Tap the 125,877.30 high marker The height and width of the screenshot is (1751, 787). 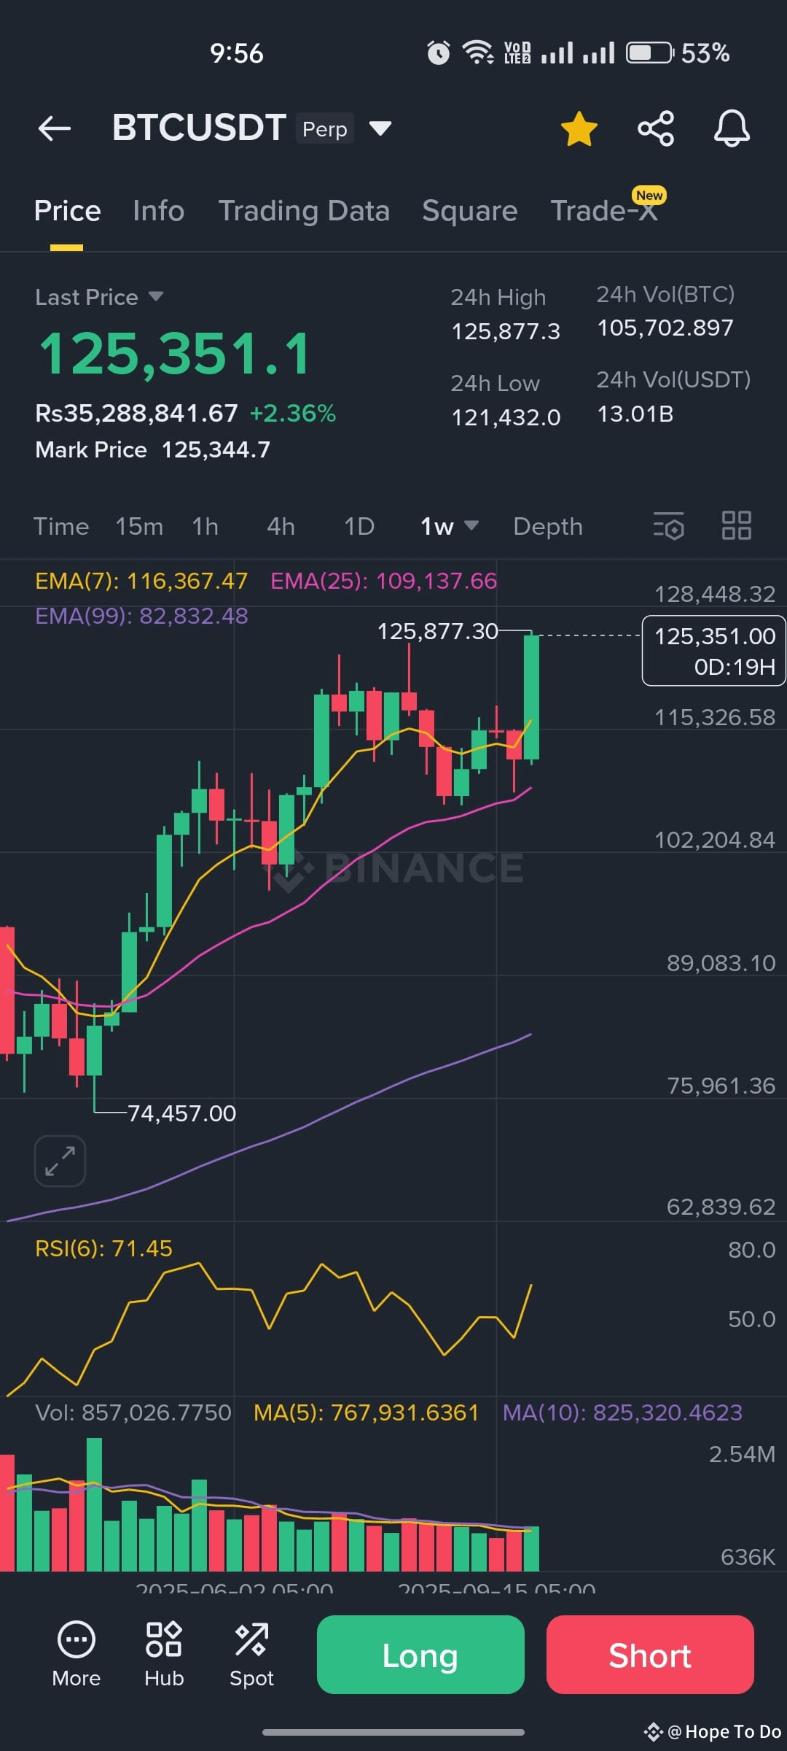[x=437, y=631]
